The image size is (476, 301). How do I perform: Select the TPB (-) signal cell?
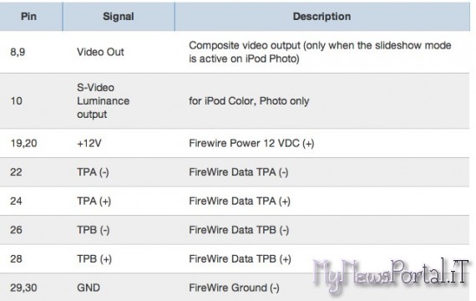click(94, 230)
